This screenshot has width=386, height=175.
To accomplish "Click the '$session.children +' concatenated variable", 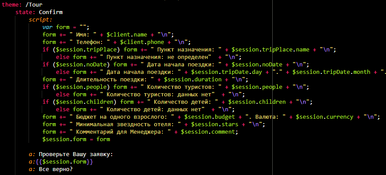I will tap(260, 102).
